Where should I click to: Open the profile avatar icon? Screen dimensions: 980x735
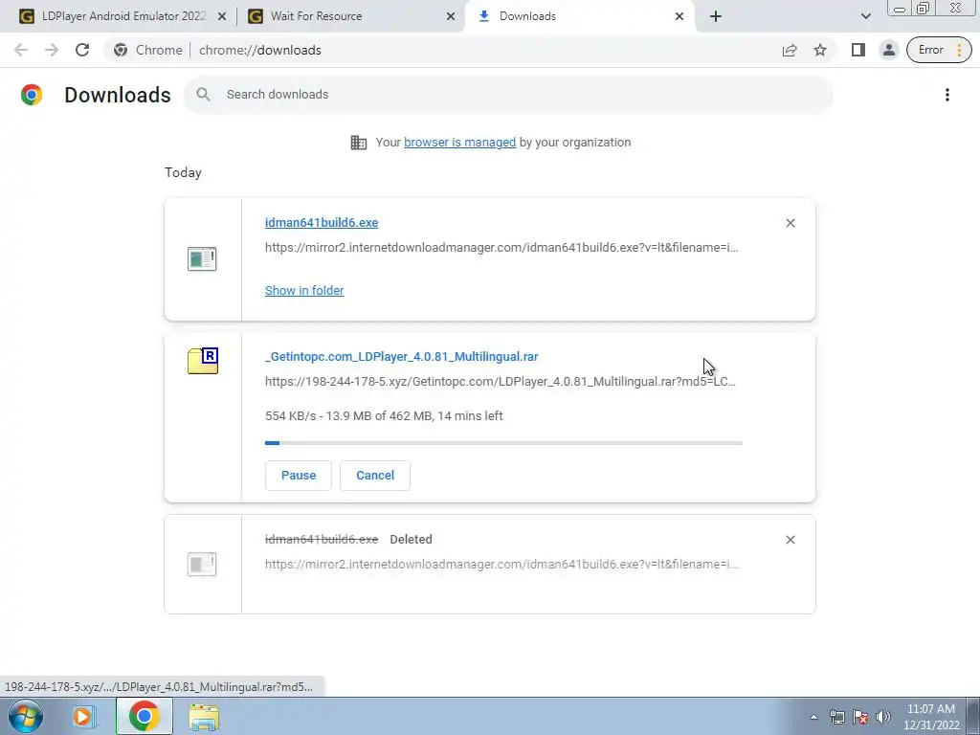(888, 50)
